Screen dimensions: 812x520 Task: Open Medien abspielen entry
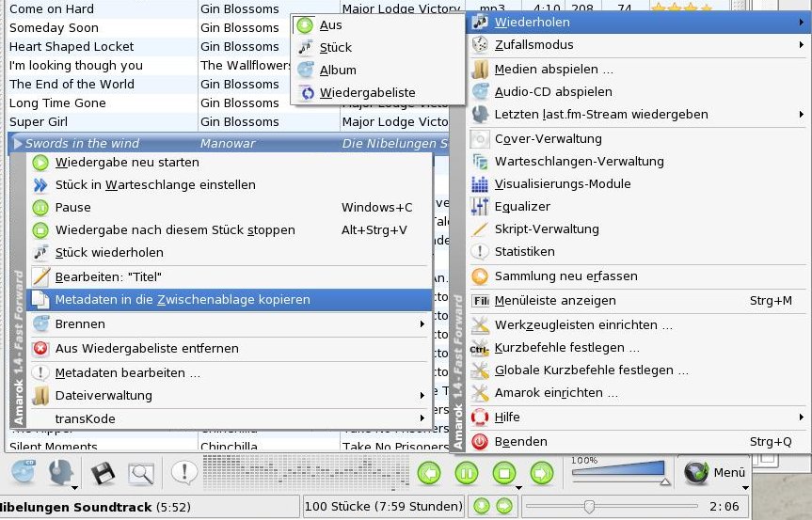(638, 70)
